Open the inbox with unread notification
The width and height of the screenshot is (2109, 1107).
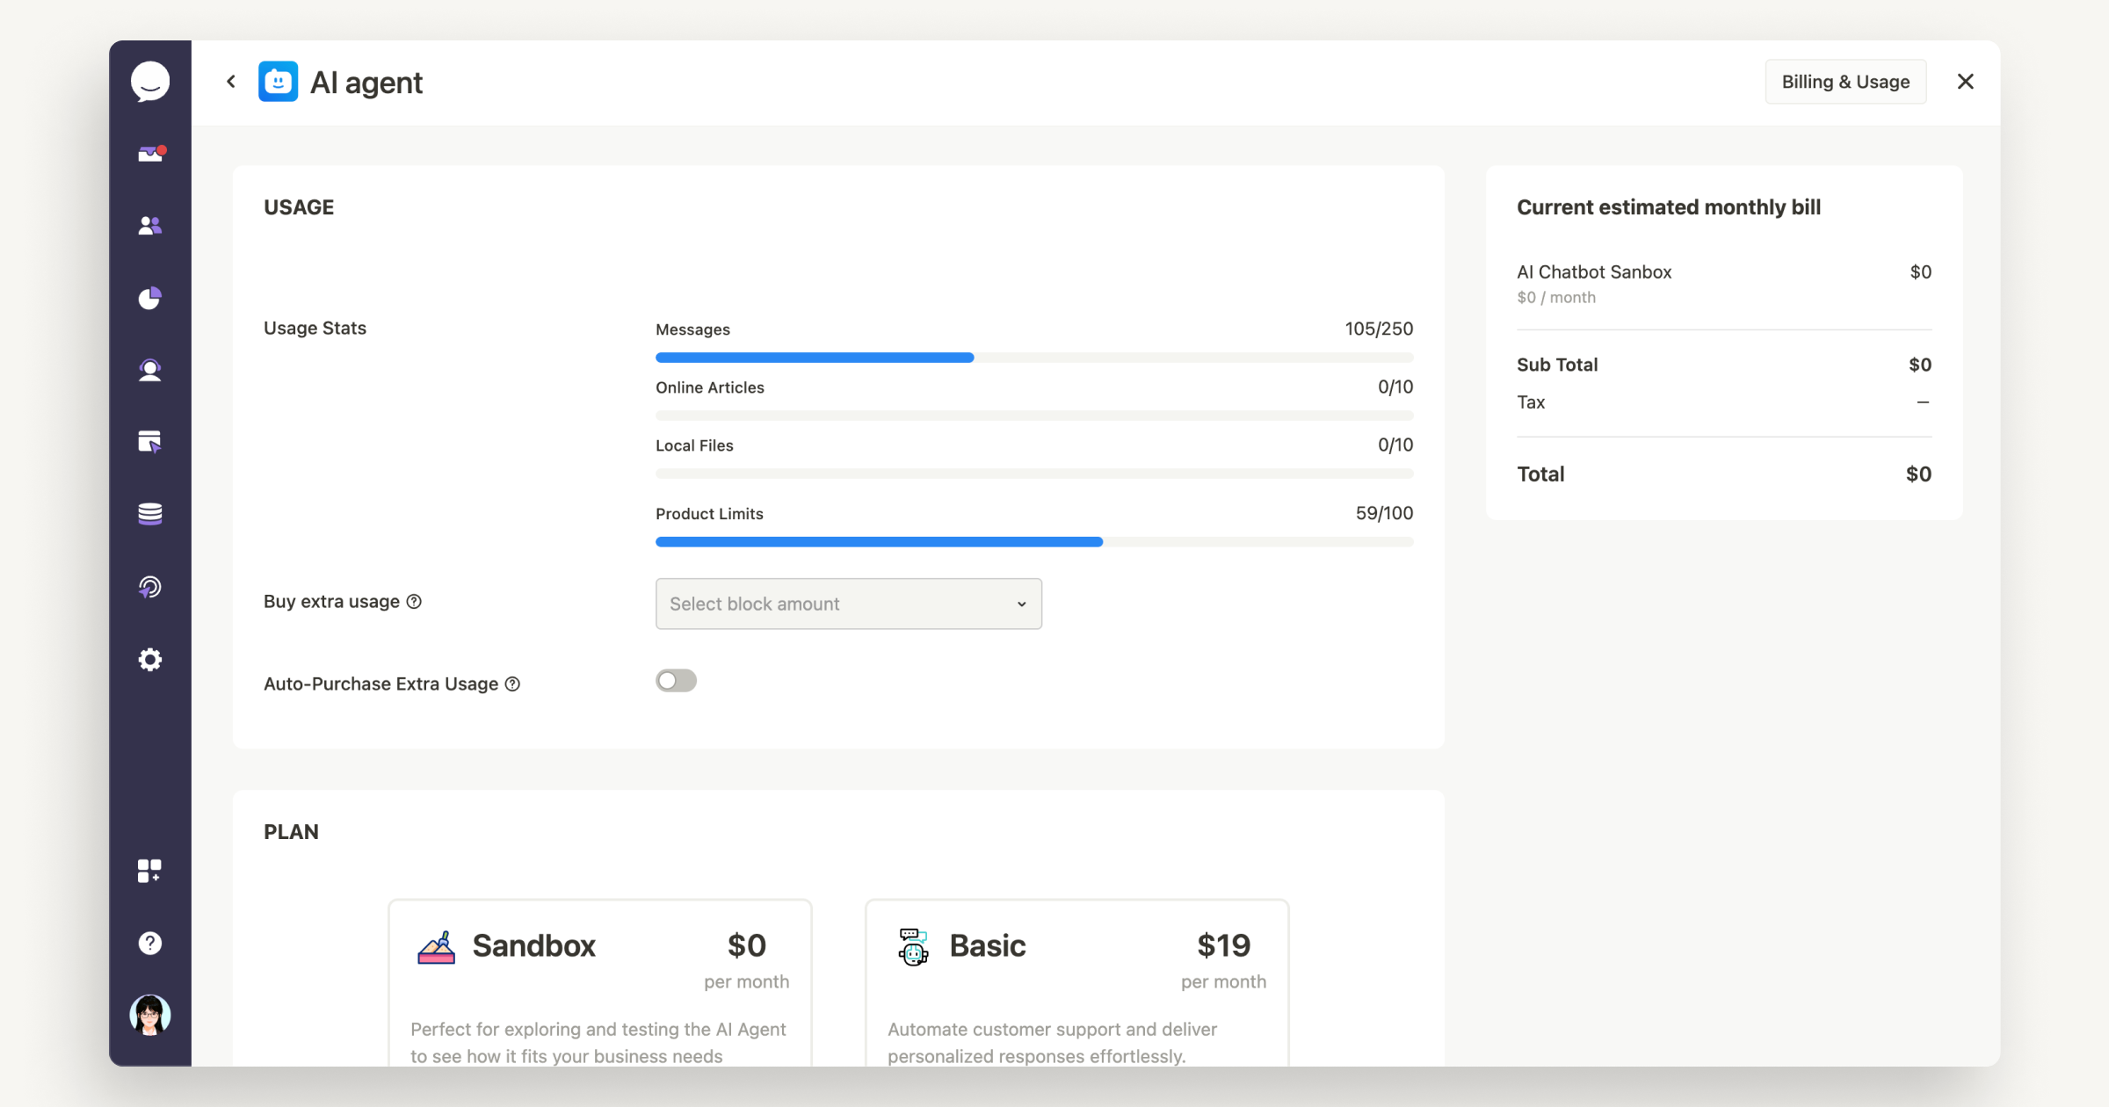pos(149,153)
